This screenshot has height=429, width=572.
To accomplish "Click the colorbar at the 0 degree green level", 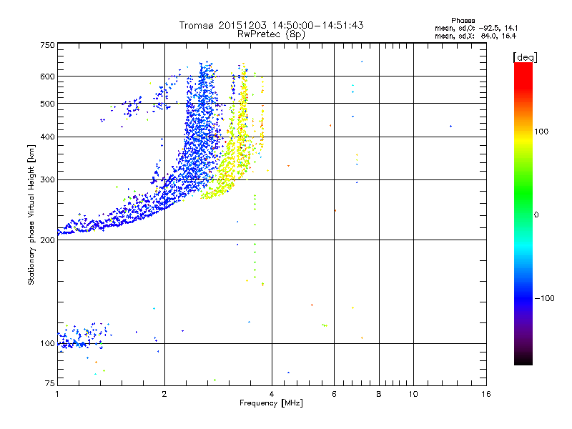I will (523, 214).
